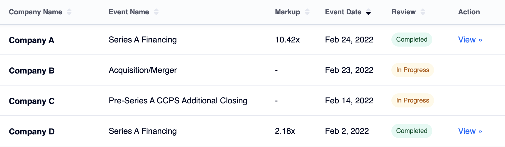
Task: Click the Company Name column header
Action: (36, 12)
